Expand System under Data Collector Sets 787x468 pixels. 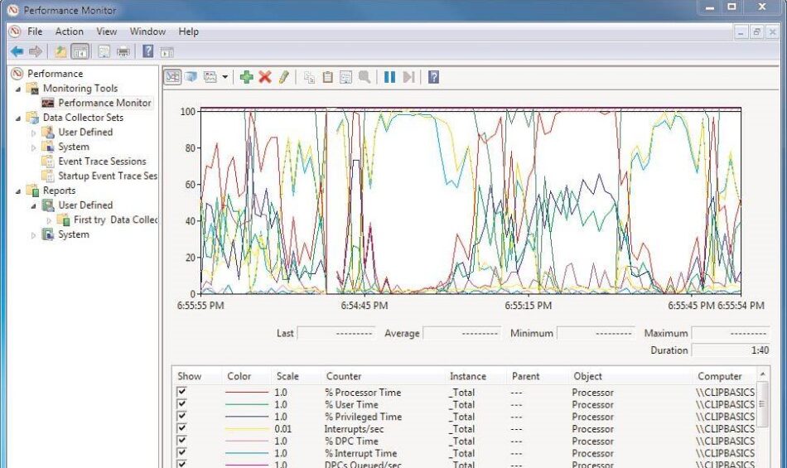[34, 147]
